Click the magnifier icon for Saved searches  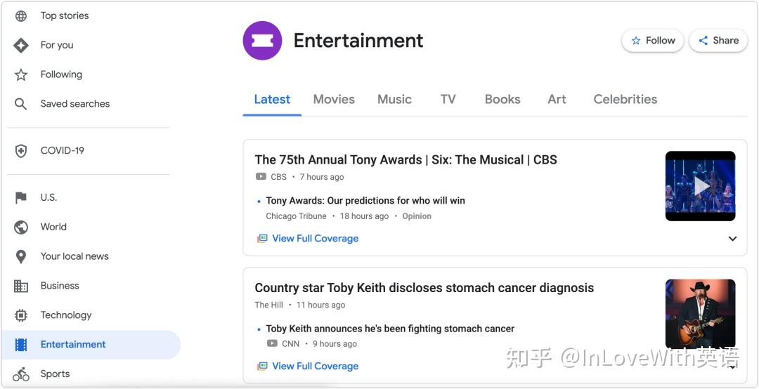pyautogui.click(x=21, y=104)
